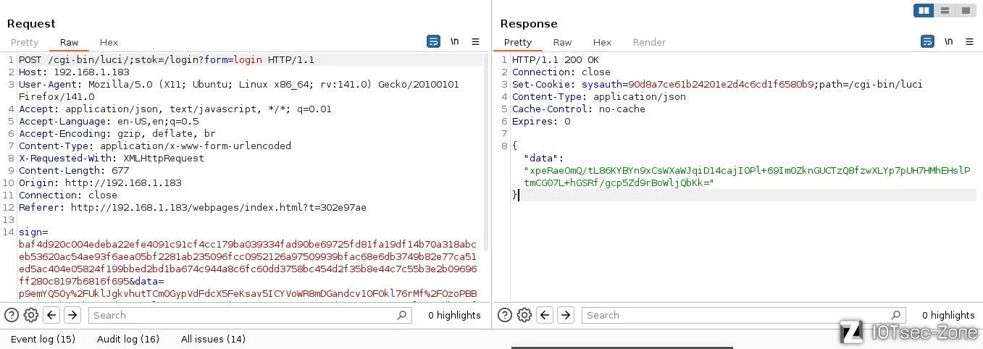The width and height of the screenshot is (983, 349).
Task: Click the Response highlights count label
Action: [x=948, y=315]
